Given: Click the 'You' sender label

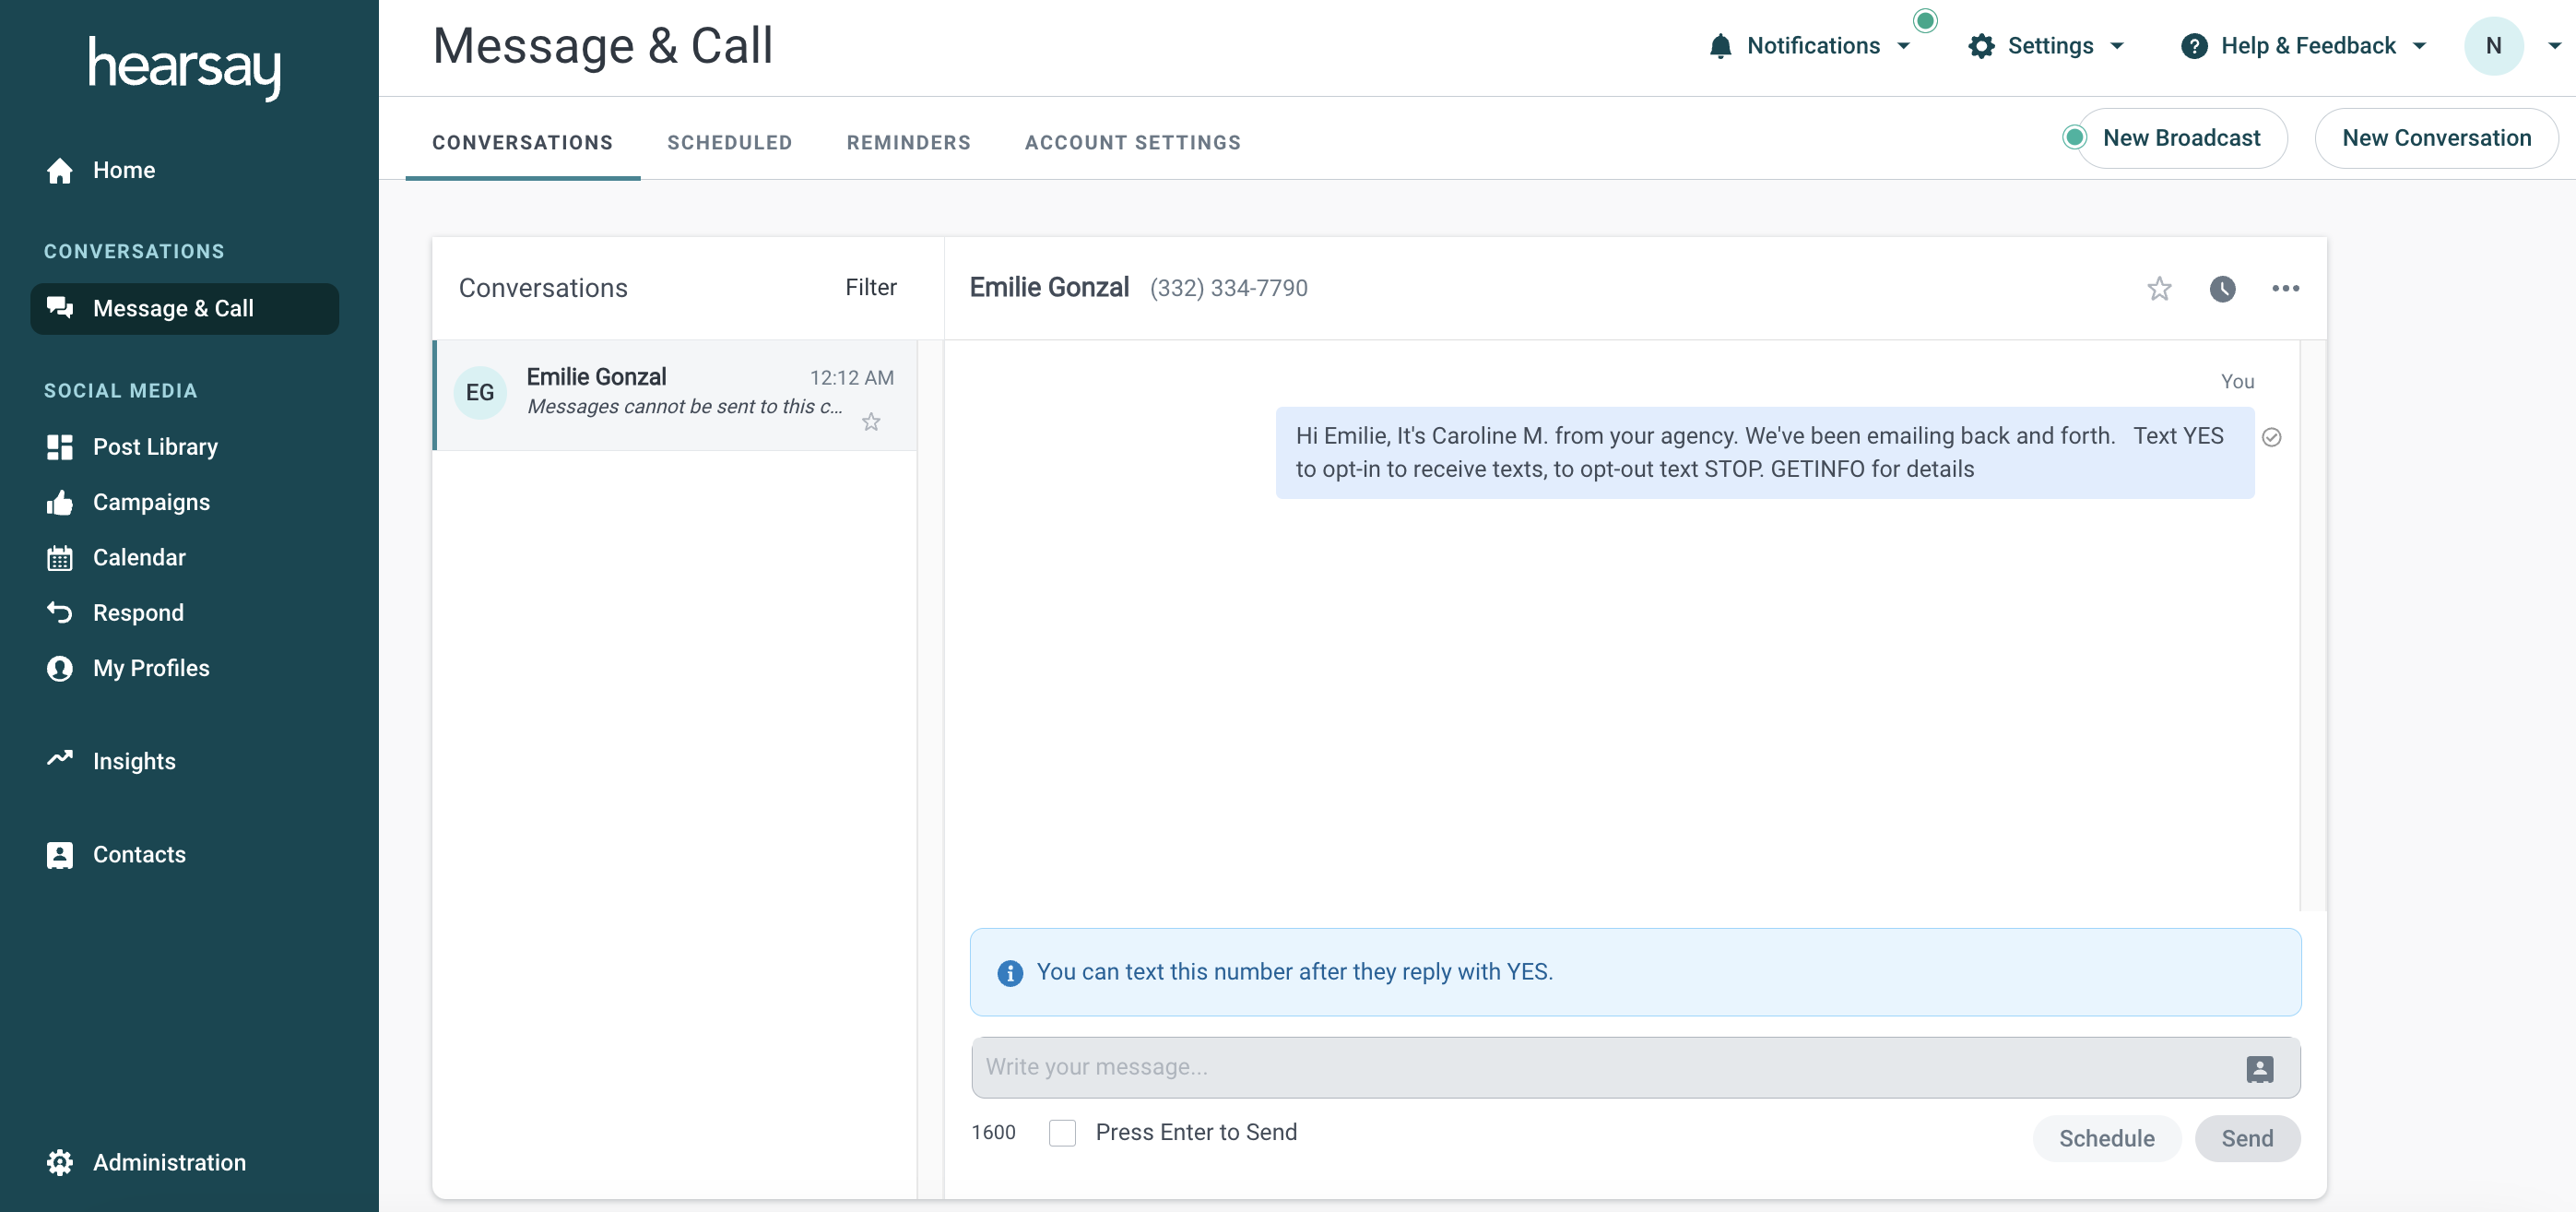Looking at the screenshot, I should click(x=2237, y=381).
